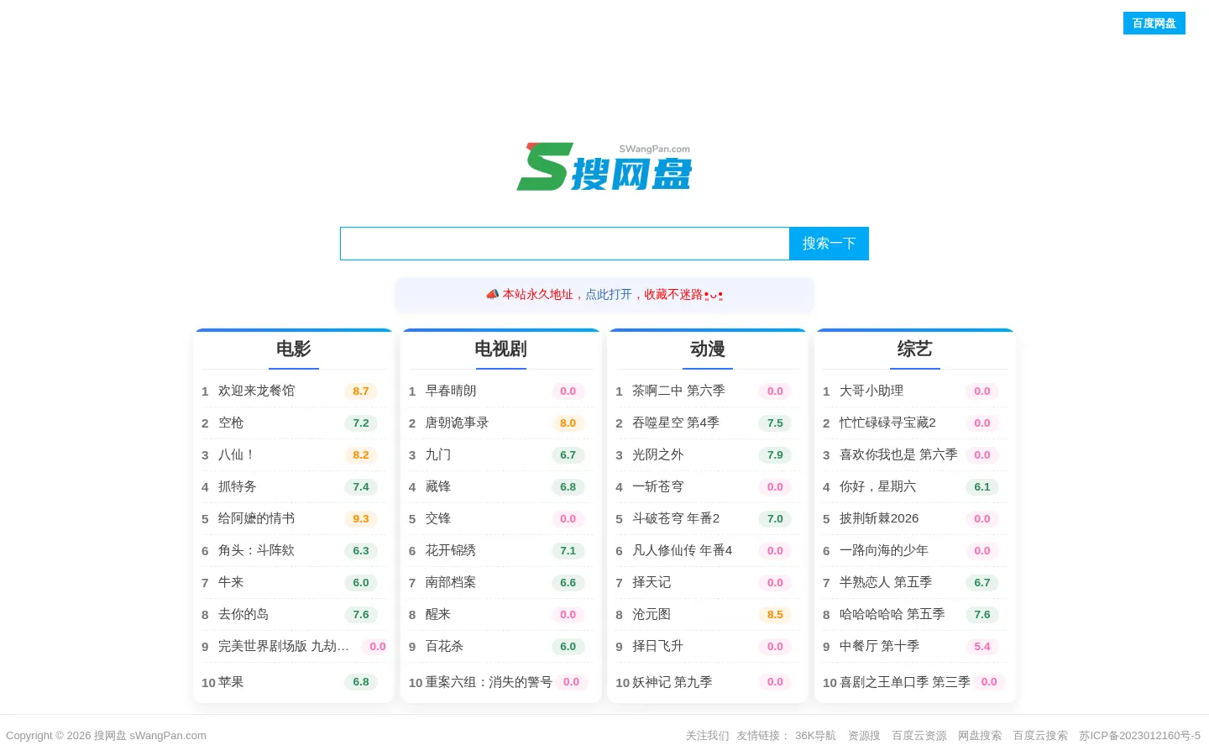
Task: Click the megaphone icon in notice banner
Action: 493,294
